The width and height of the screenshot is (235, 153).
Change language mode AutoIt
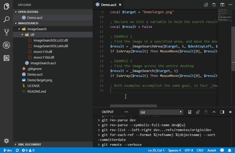coord(212,150)
